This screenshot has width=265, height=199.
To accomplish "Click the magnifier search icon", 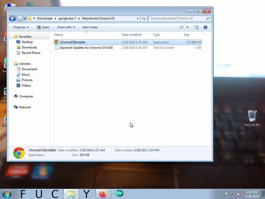I will pos(208,18).
